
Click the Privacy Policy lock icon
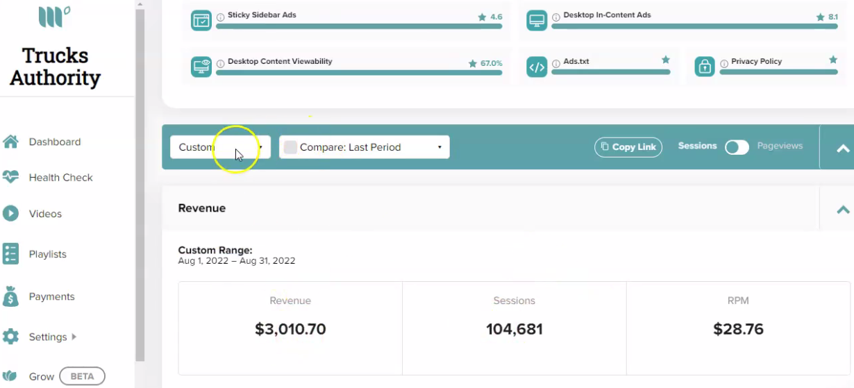pos(705,67)
